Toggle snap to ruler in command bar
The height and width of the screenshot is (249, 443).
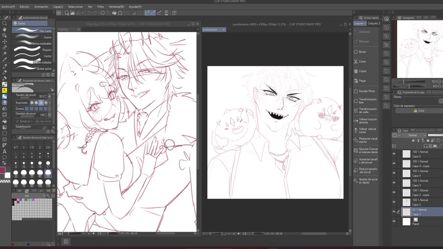point(147,13)
